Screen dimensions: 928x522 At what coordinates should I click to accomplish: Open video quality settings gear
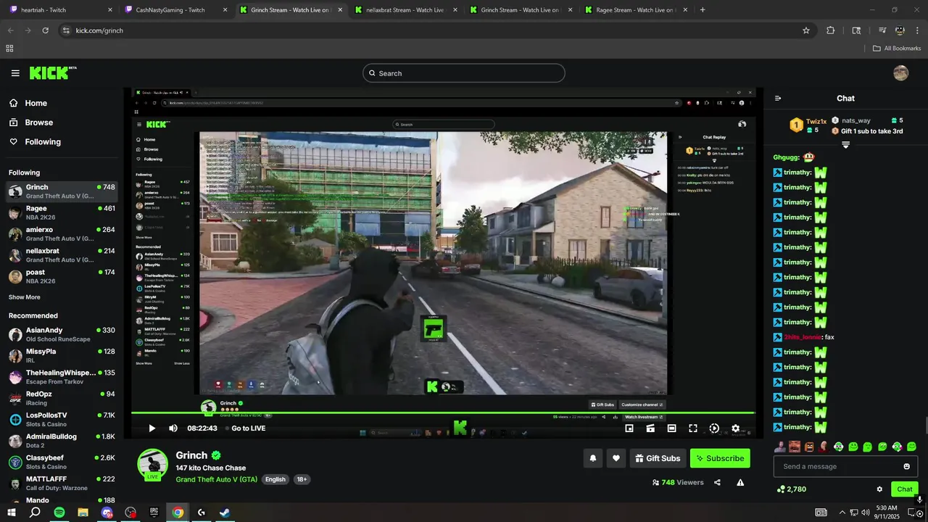tap(735, 428)
